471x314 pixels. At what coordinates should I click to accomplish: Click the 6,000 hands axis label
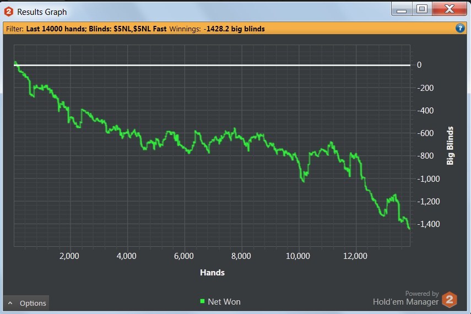(x=184, y=256)
